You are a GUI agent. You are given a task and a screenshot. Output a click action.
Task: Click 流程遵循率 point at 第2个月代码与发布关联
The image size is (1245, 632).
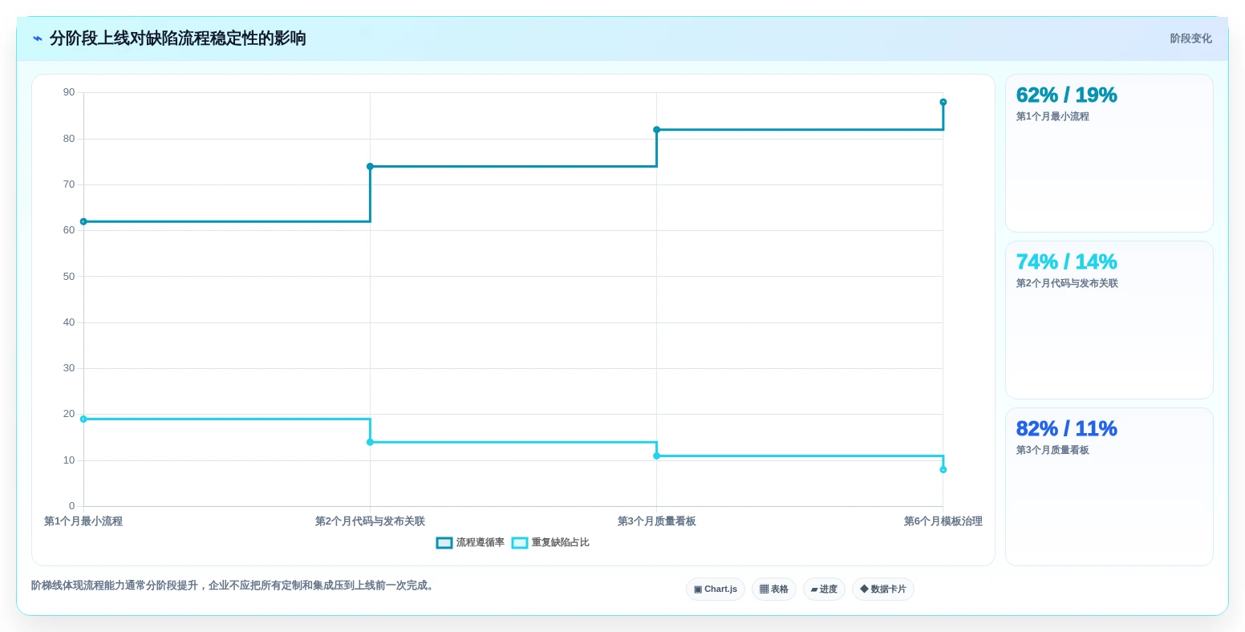click(370, 167)
